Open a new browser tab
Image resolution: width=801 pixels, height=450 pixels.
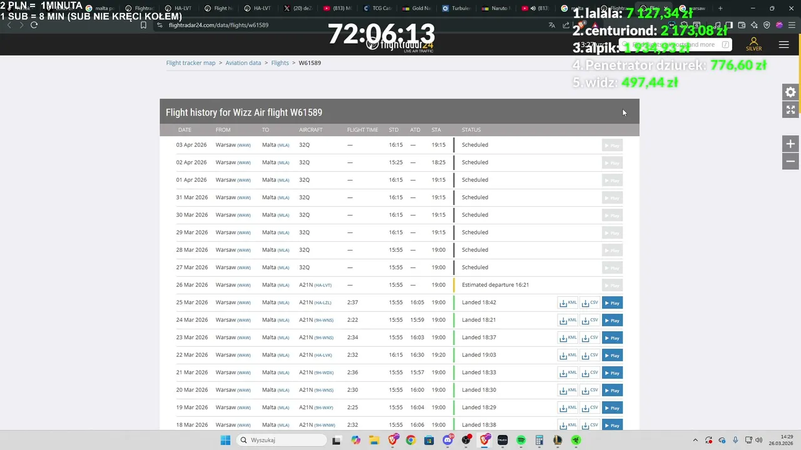(x=720, y=8)
